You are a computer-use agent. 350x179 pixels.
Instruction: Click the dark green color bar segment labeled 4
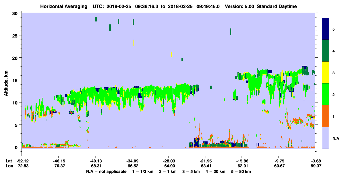pos(325,51)
